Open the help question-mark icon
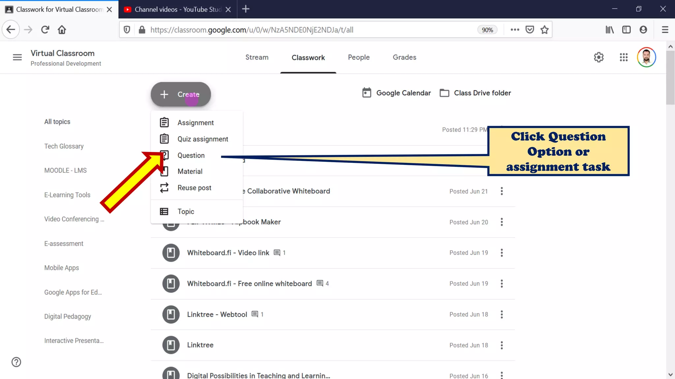The height and width of the screenshot is (379, 675). point(16,362)
